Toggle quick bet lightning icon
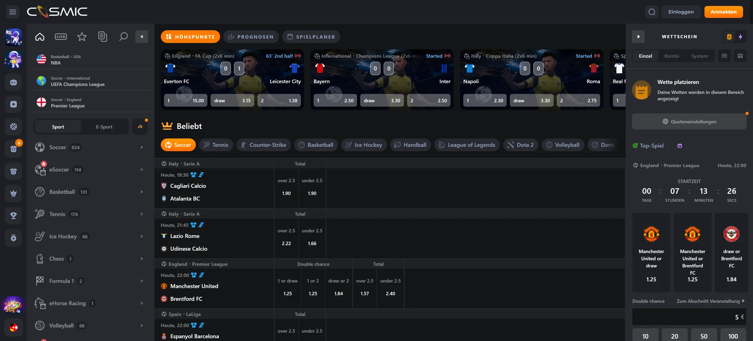This screenshot has height=341, width=753. [x=741, y=37]
